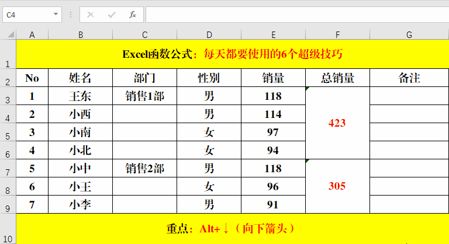Click the merged total cell '423'

[337, 123]
